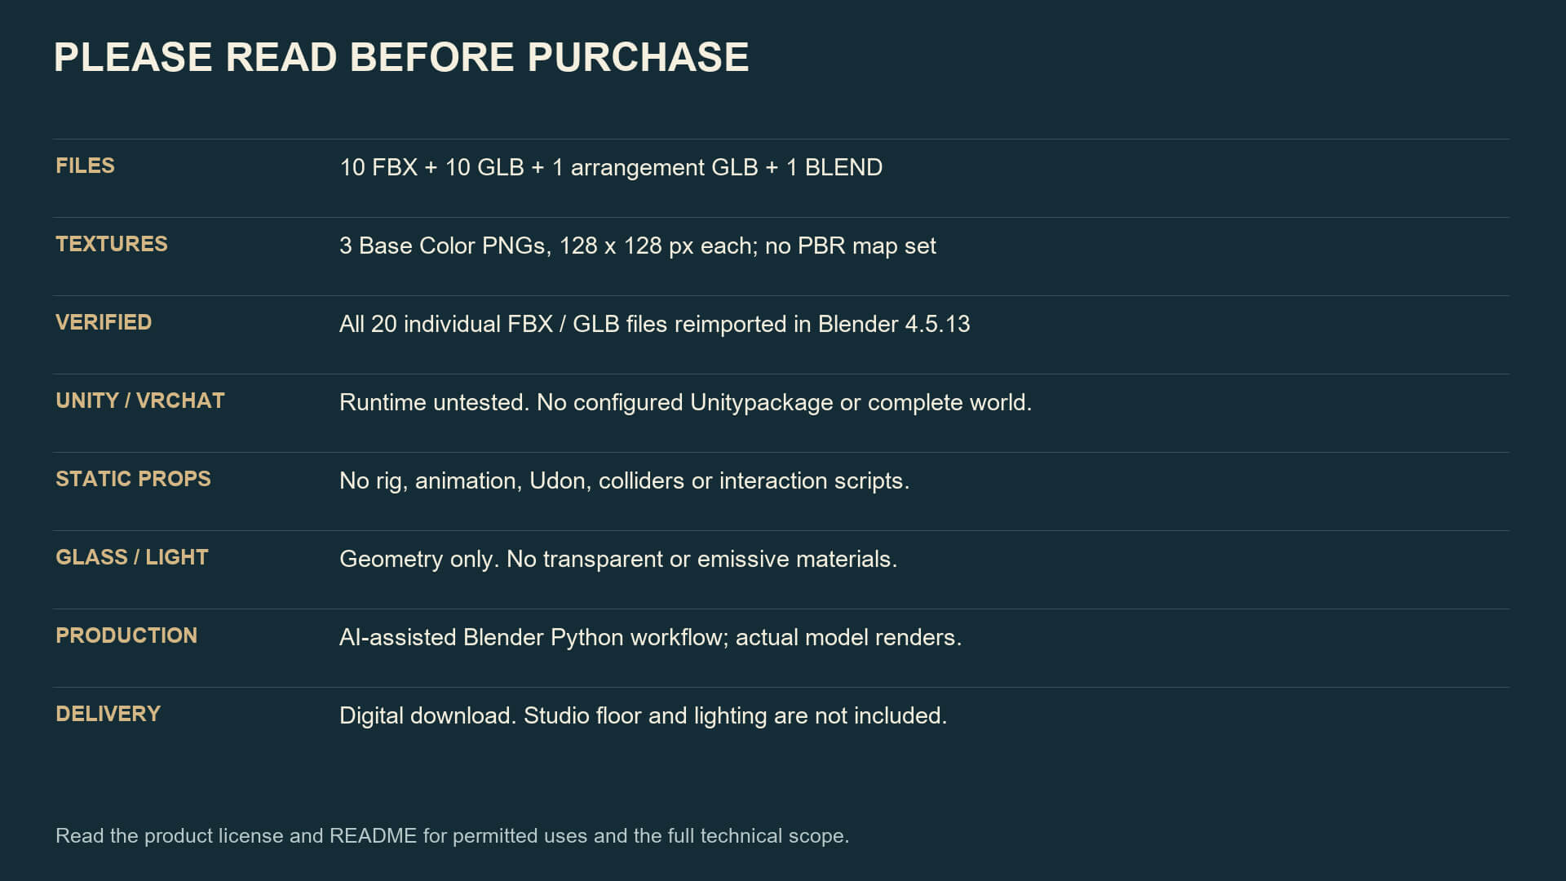Screen dimensions: 1566x881
Task: Click the product license and README footnote
Action: click(x=453, y=835)
